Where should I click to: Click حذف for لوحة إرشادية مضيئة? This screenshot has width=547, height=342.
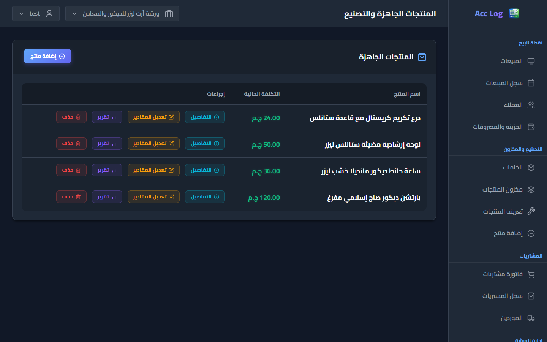click(x=71, y=144)
